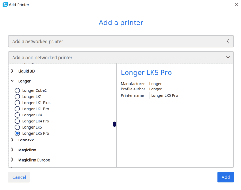This screenshot has height=190, width=241.
Task: Expand the Liquid 3D manufacturer group
Action: point(12,71)
